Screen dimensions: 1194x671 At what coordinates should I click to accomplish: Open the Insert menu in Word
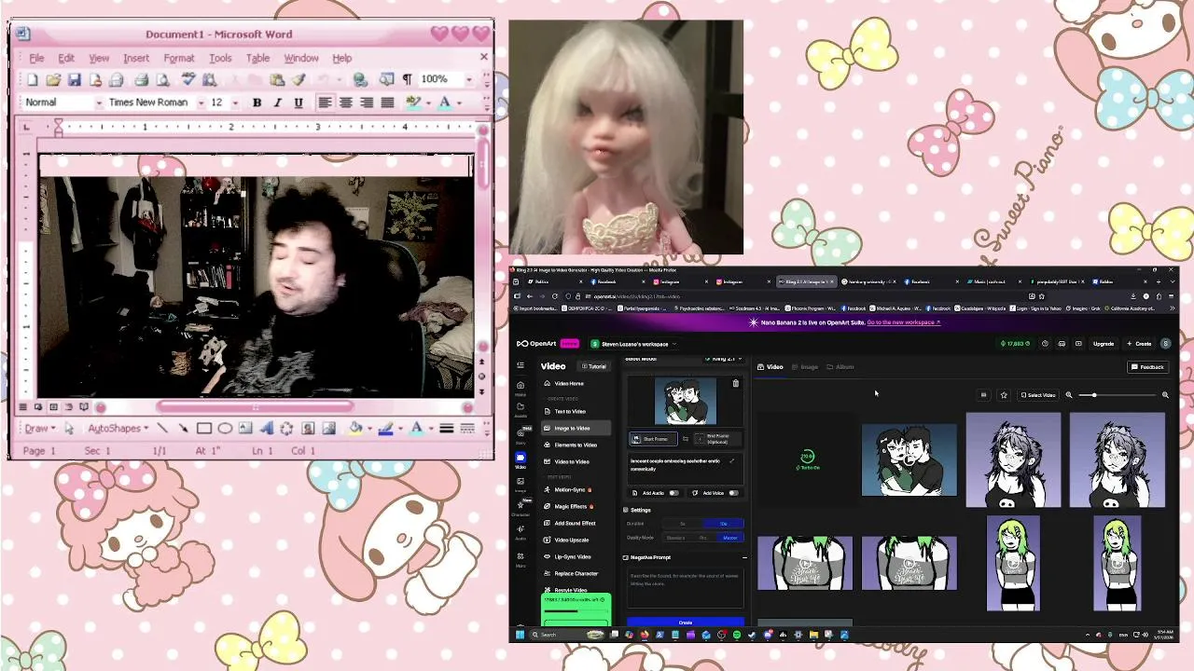point(136,58)
